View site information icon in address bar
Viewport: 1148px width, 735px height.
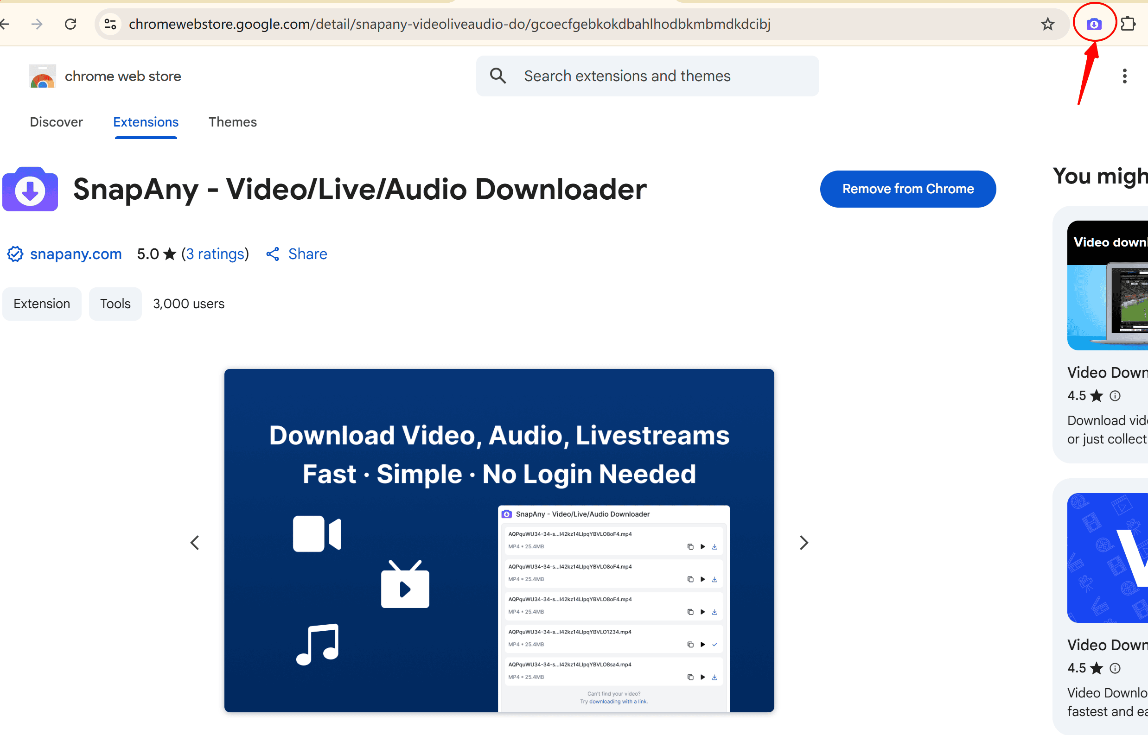click(110, 24)
